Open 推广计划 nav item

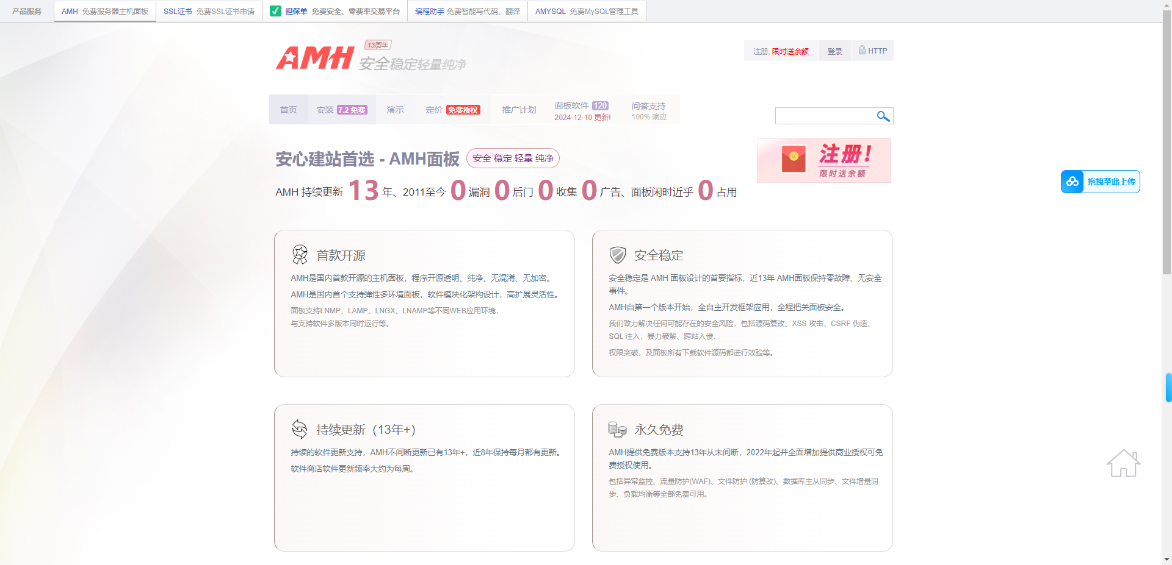coord(519,110)
